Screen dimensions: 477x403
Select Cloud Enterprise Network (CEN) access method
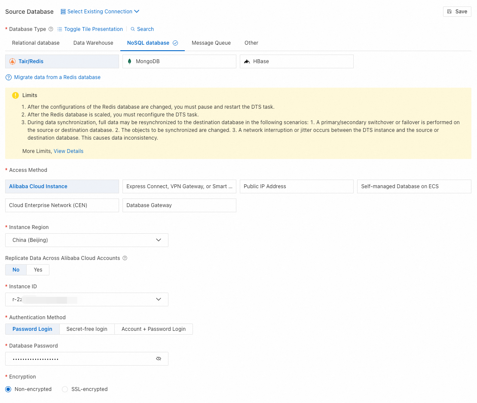pyautogui.click(x=62, y=206)
